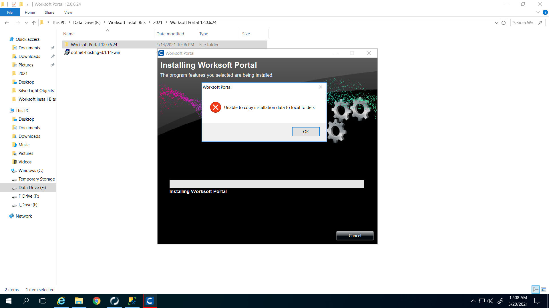Open recent locations dropdown arrow
Image resolution: width=549 pixels, height=308 pixels.
[26, 23]
